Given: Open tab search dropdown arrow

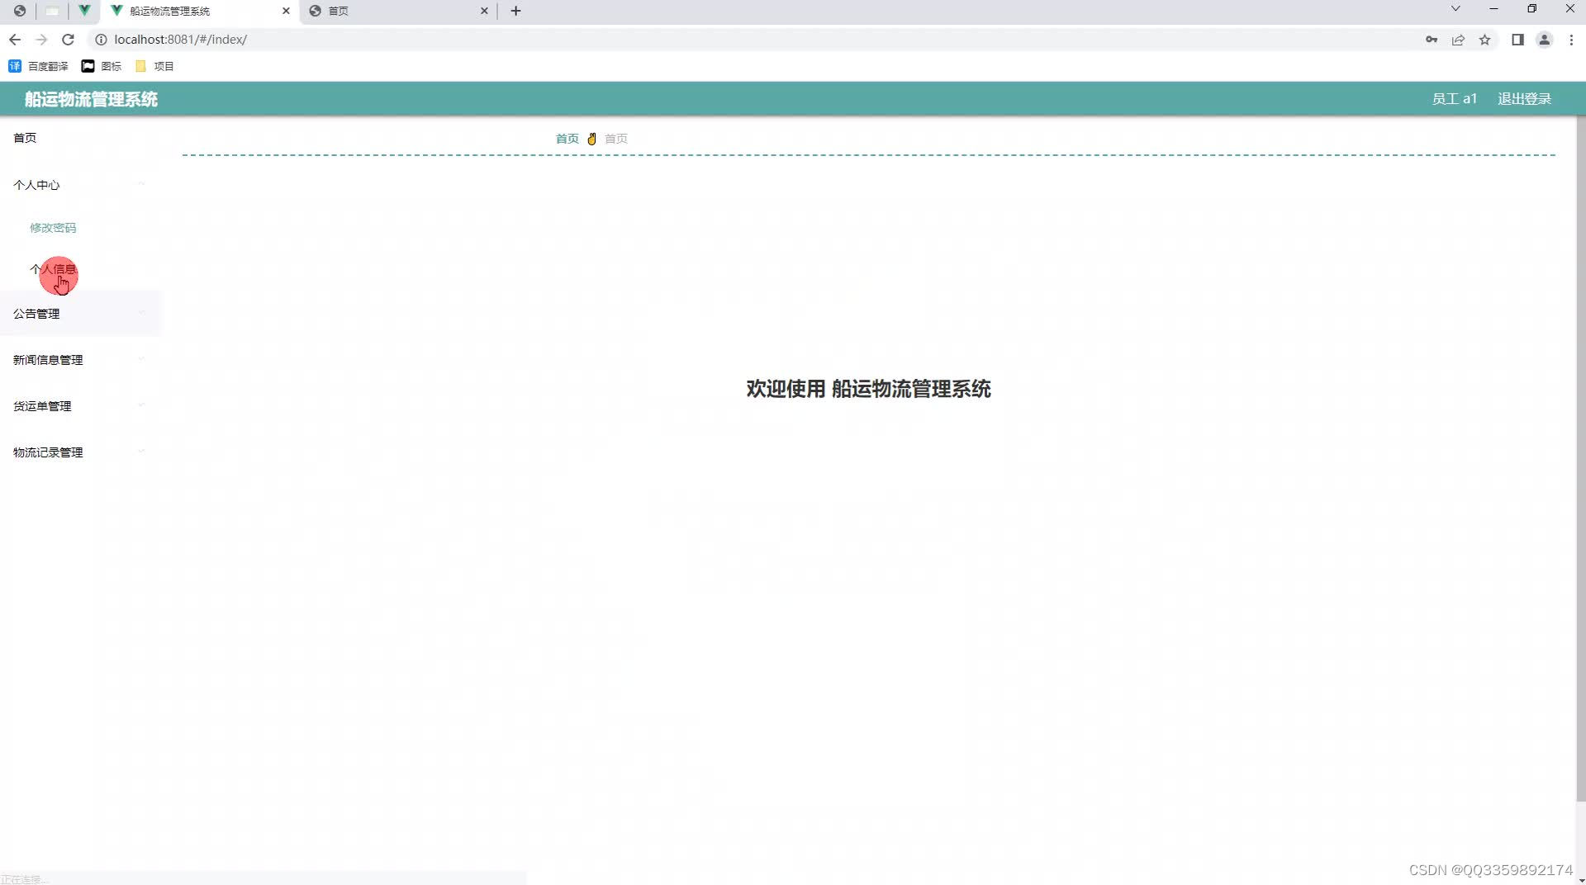Looking at the screenshot, I should pyautogui.click(x=1455, y=9).
